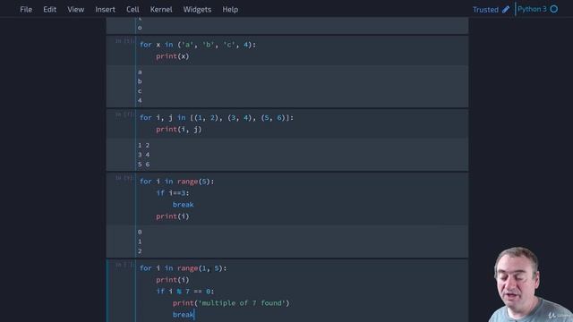Open the Help menu
Viewport: 573px width, 322px height.
(230, 10)
